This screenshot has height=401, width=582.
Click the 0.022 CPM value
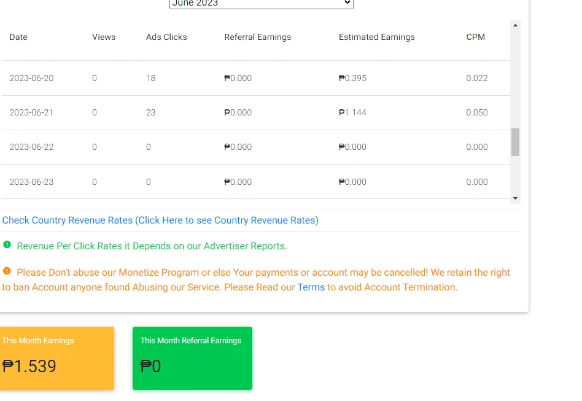tap(477, 79)
